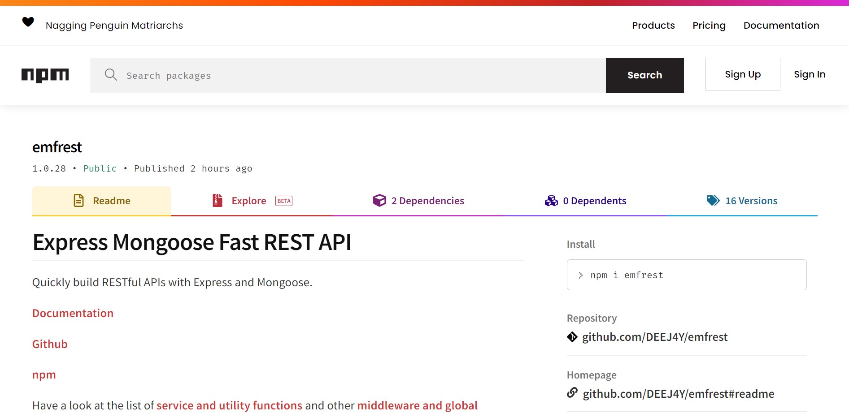Screen dimensions: 849x413
Task: Click the git repository diamond icon
Action: click(572, 337)
